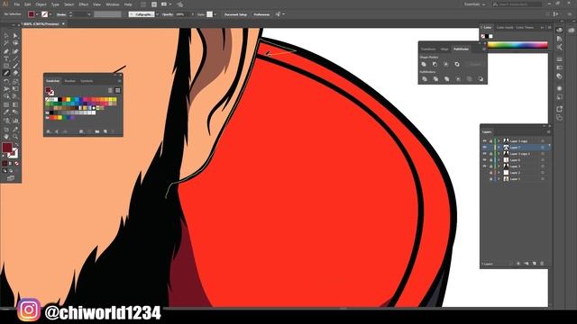Screen dimensions: 577x324
Task: Select the Artboard tool
Action: coord(6,129)
